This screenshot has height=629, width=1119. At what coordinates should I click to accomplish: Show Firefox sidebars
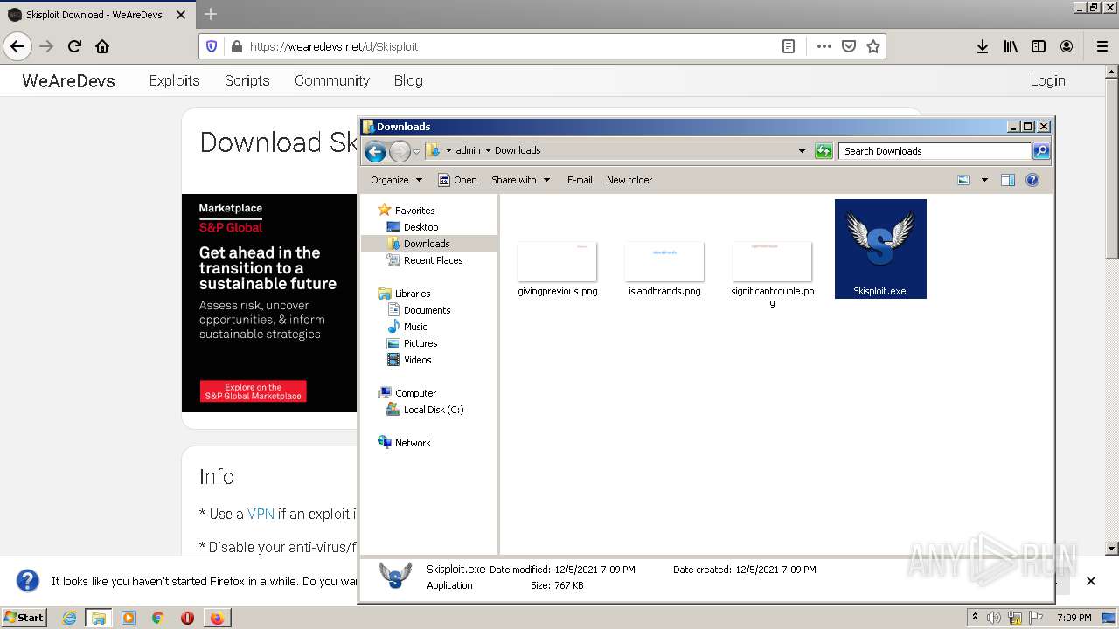1039,46
